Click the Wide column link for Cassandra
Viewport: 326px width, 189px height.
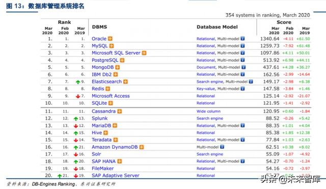[208, 111]
